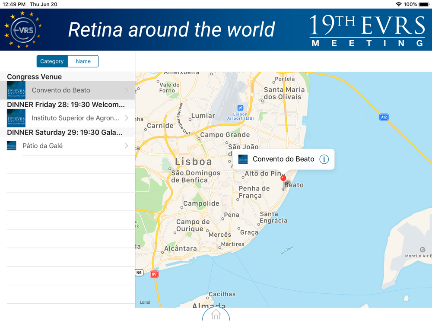
Task: Tap the Beato map label
Action: pyautogui.click(x=294, y=185)
